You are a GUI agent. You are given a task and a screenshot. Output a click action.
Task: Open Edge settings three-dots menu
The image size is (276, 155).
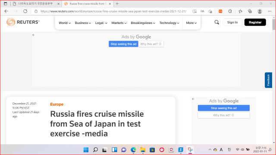[270, 11]
